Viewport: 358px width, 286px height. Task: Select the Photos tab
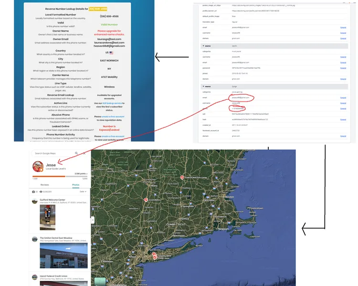pyautogui.click(x=76, y=184)
